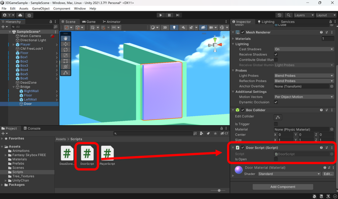Click the Add Component button

pos(283,187)
